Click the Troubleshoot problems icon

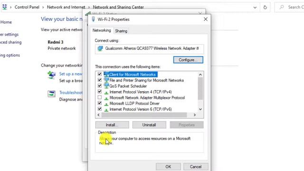click(52, 94)
